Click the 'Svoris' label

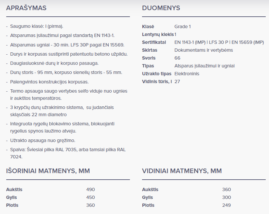[x=149, y=58]
